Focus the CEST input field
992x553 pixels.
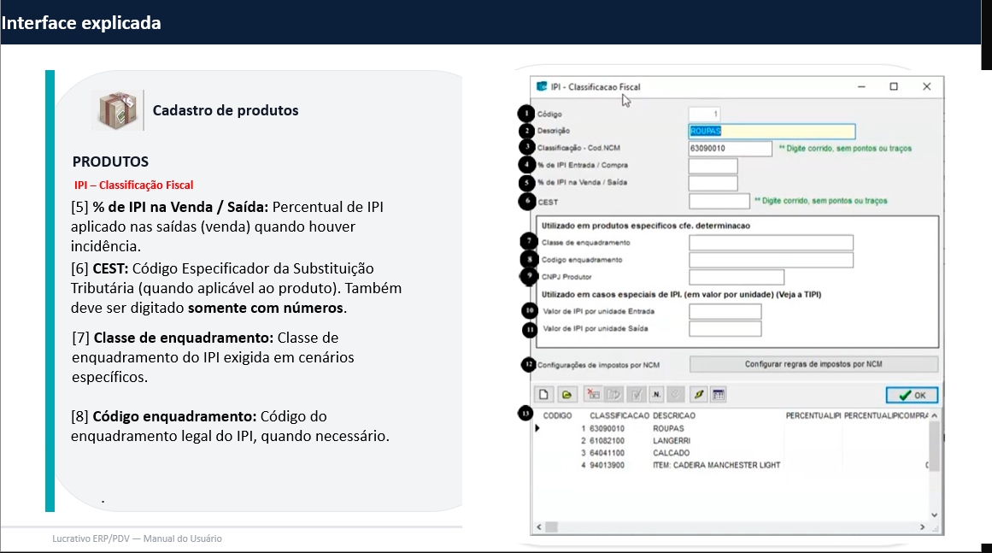pos(719,202)
